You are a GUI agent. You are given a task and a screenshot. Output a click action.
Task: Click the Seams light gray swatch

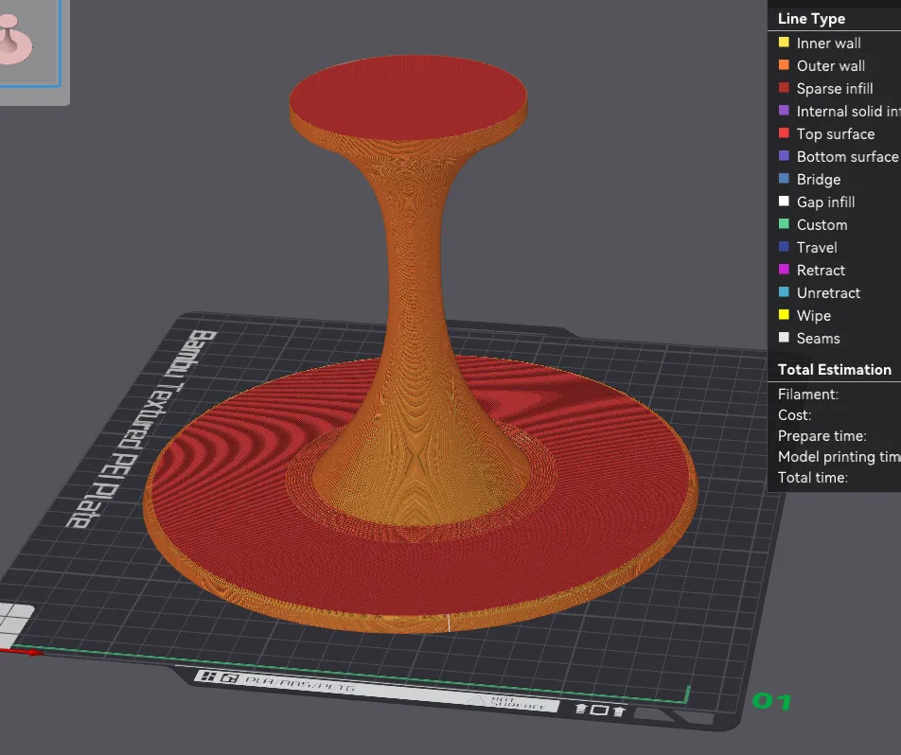[x=784, y=337]
